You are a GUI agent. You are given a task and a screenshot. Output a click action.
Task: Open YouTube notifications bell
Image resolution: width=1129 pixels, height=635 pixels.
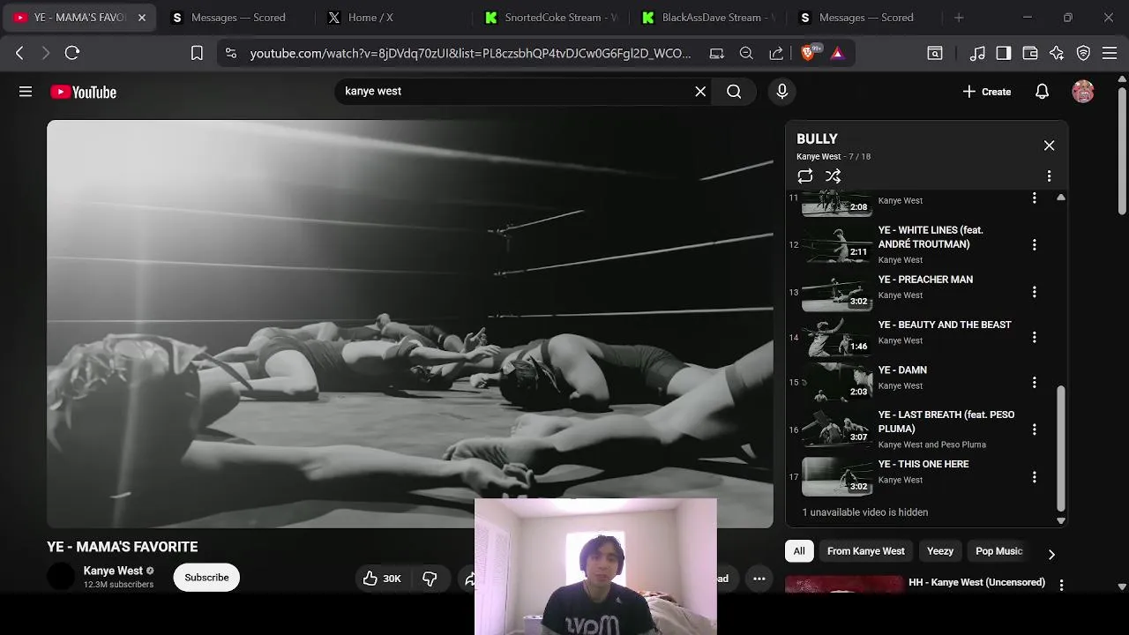pos(1042,92)
